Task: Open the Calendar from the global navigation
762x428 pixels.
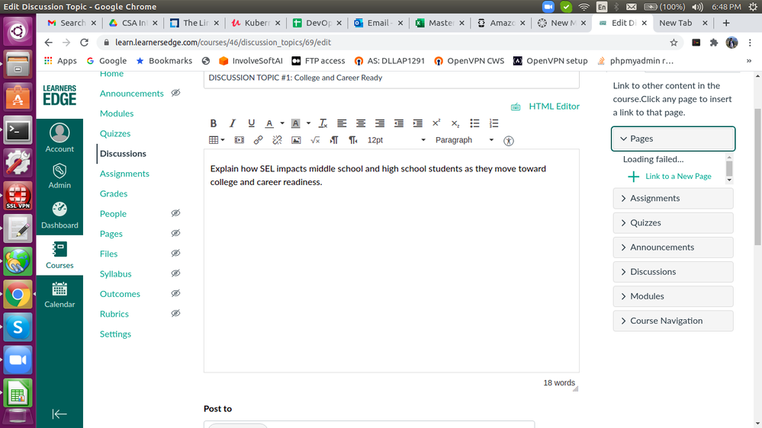Action: point(59,295)
